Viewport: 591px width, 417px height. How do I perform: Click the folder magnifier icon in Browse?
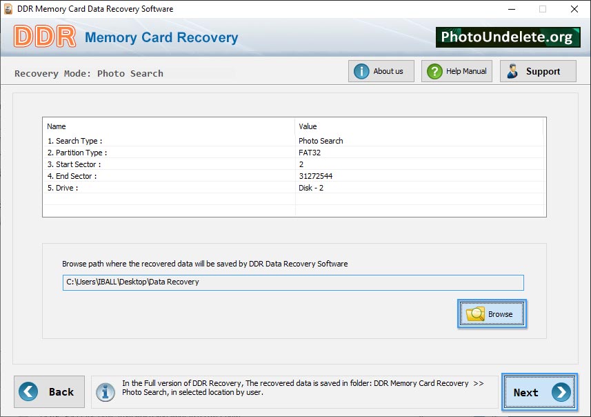click(475, 314)
